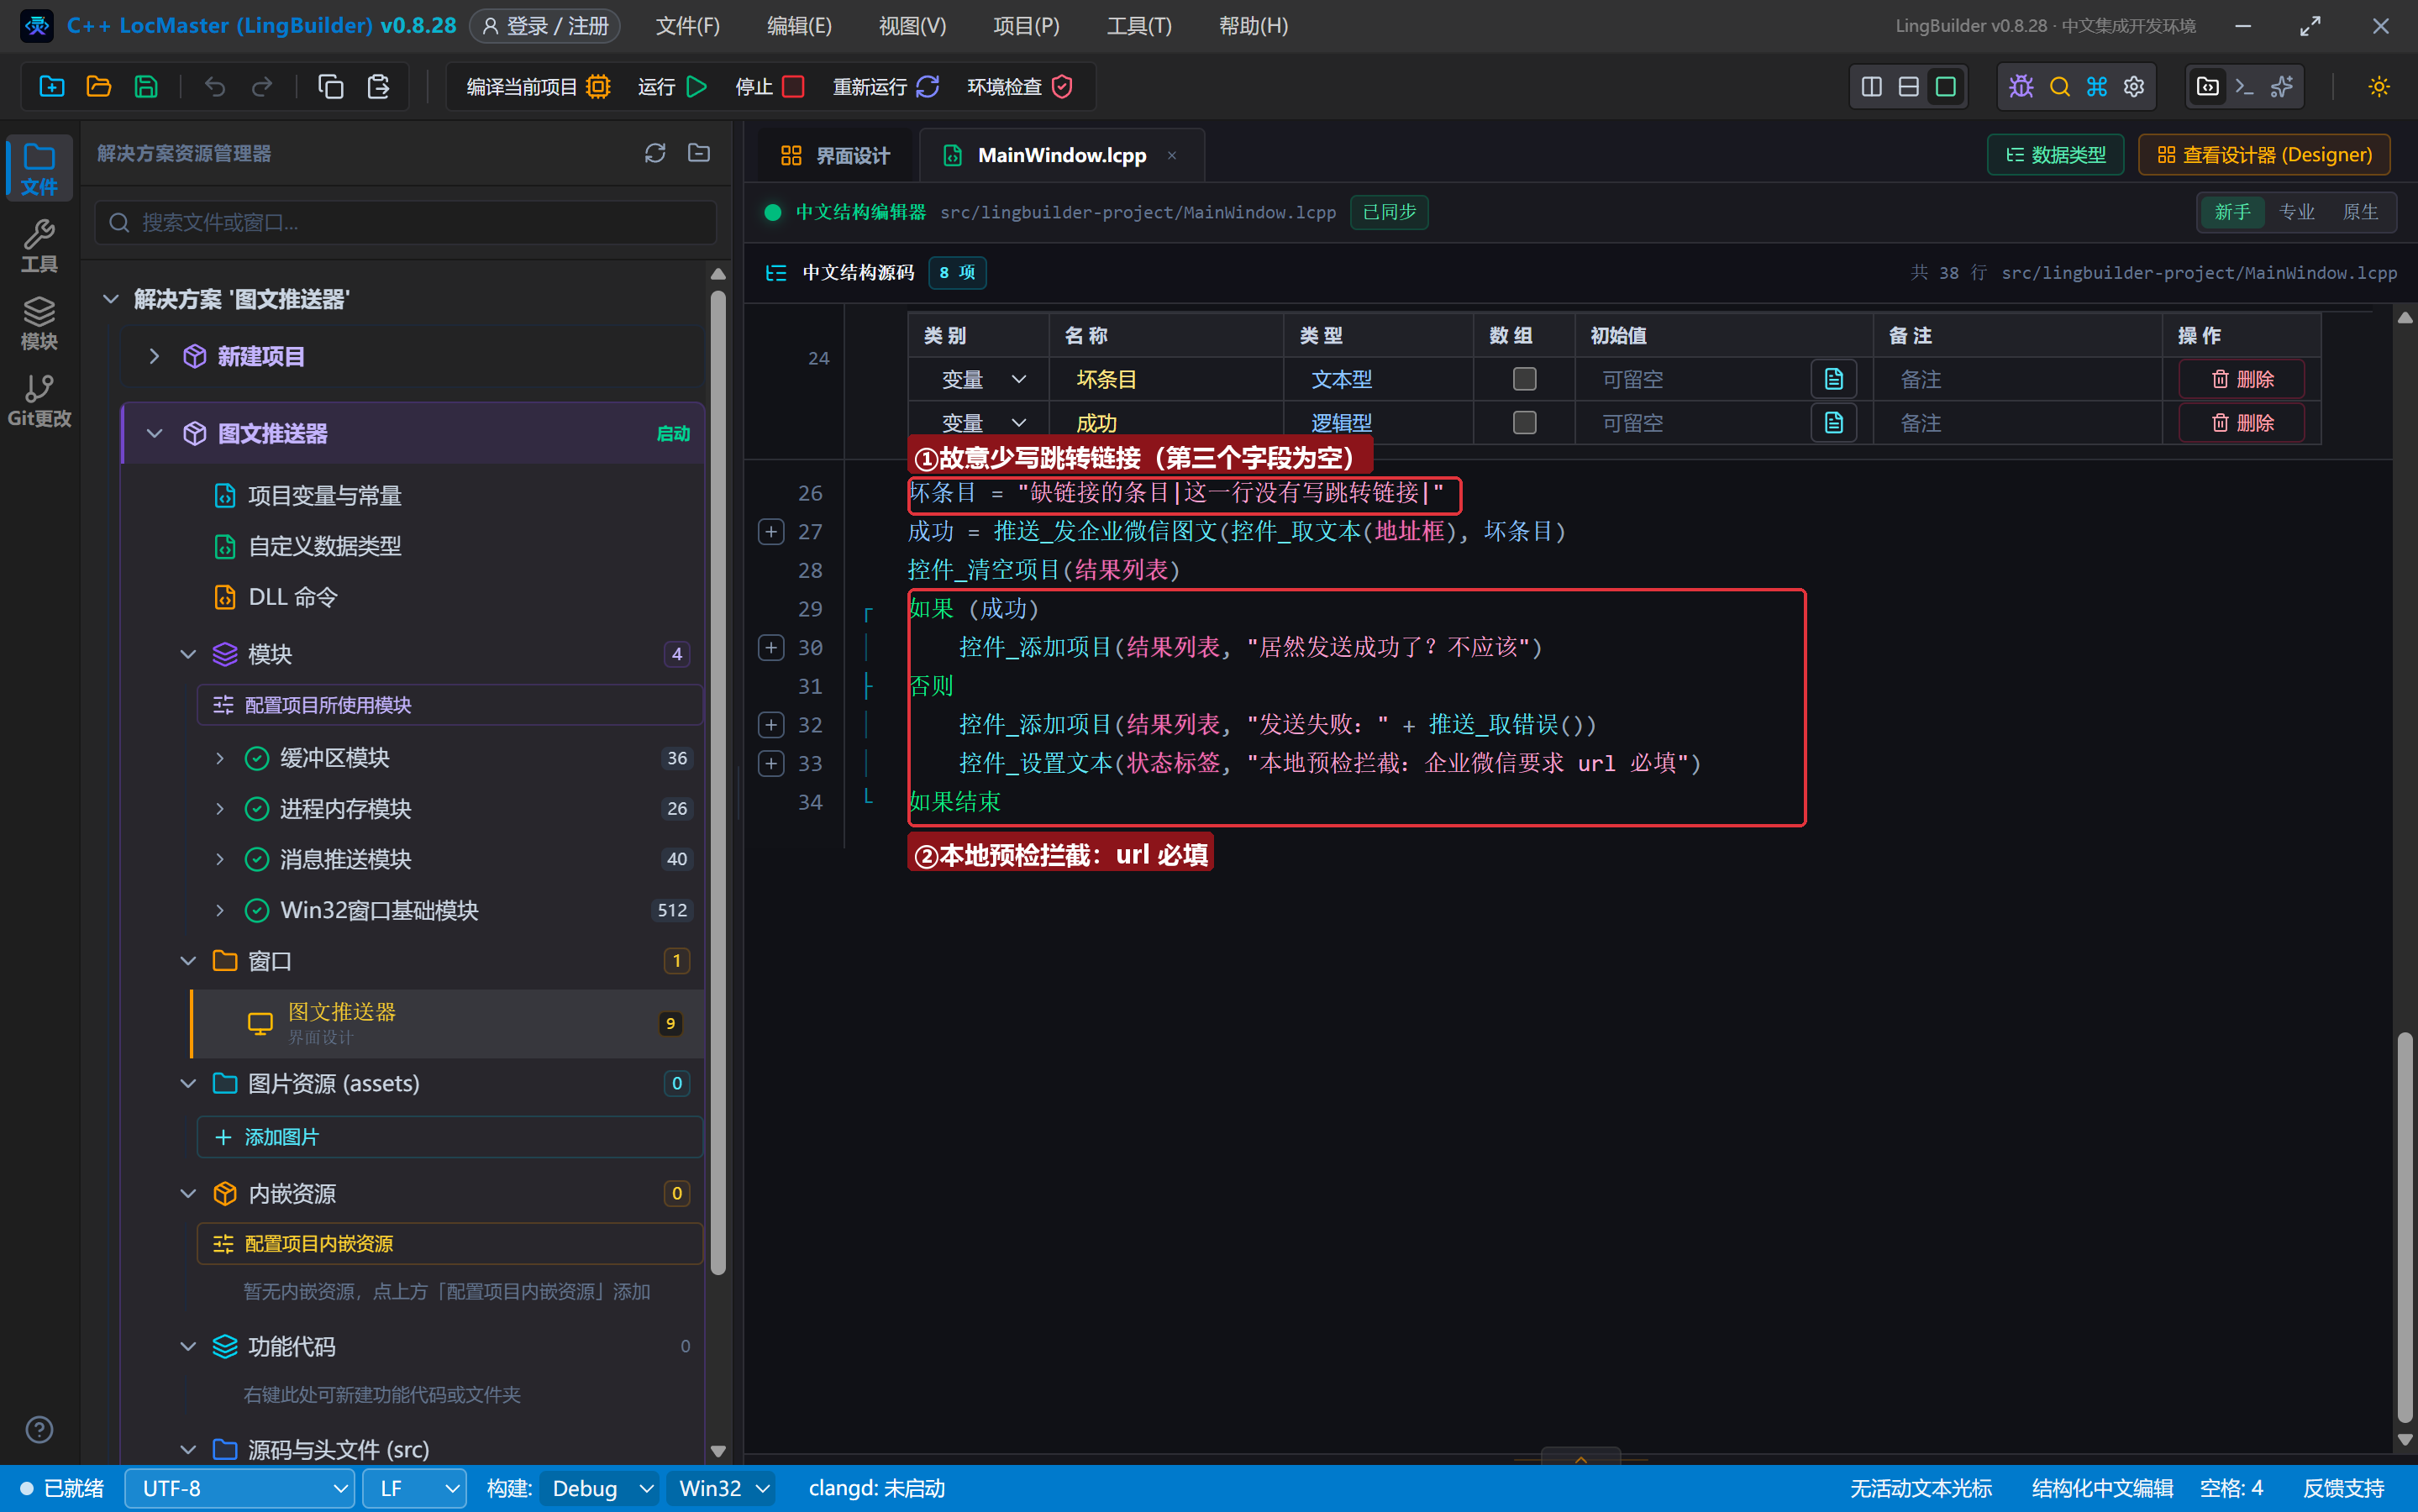Select the split-vertical layout toggle

(1872, 87)
